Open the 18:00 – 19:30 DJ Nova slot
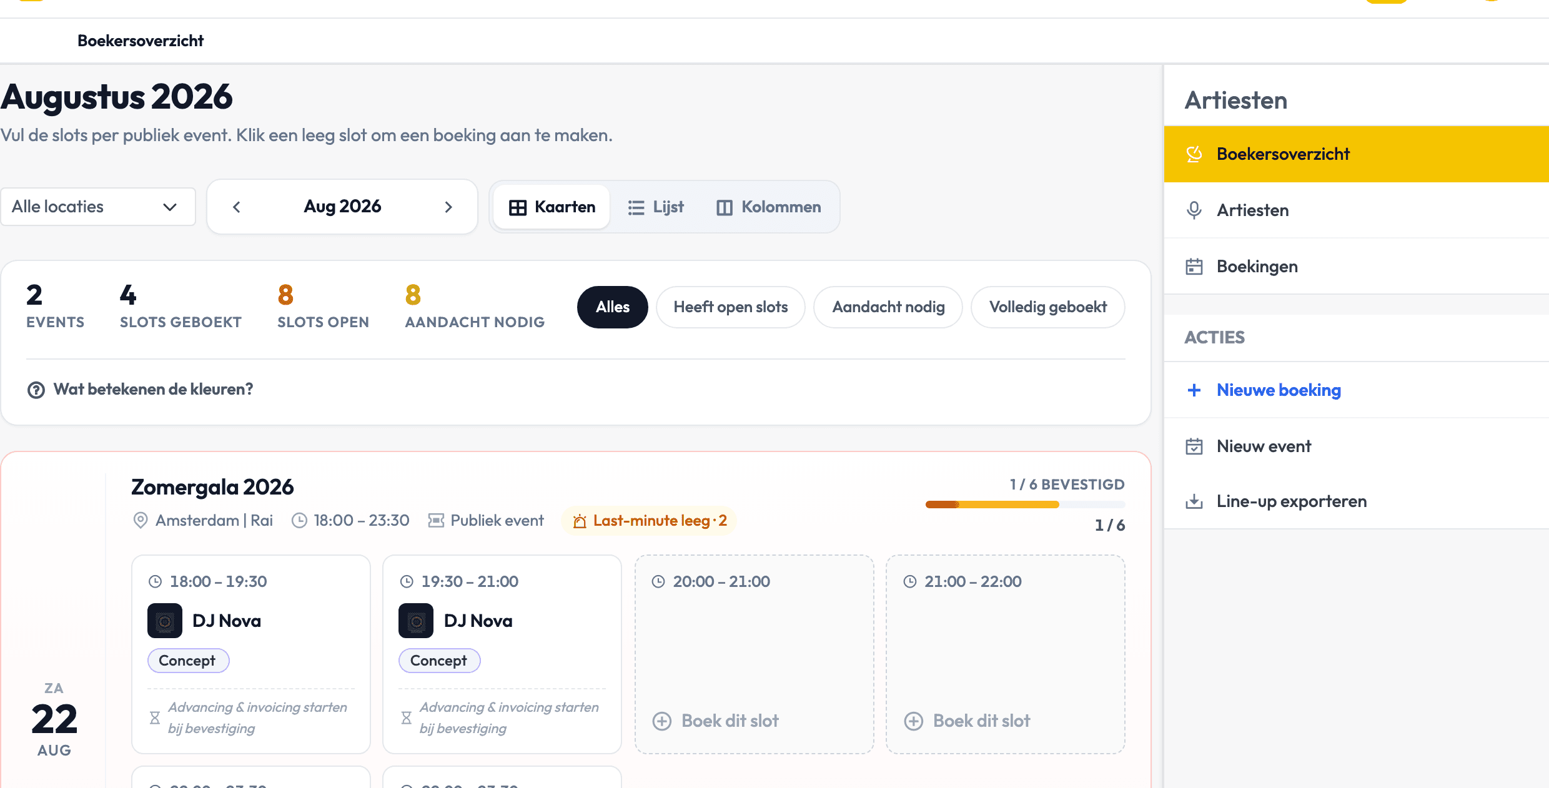The width and height of the screenshot is (1549, 788). pos(251,654)
